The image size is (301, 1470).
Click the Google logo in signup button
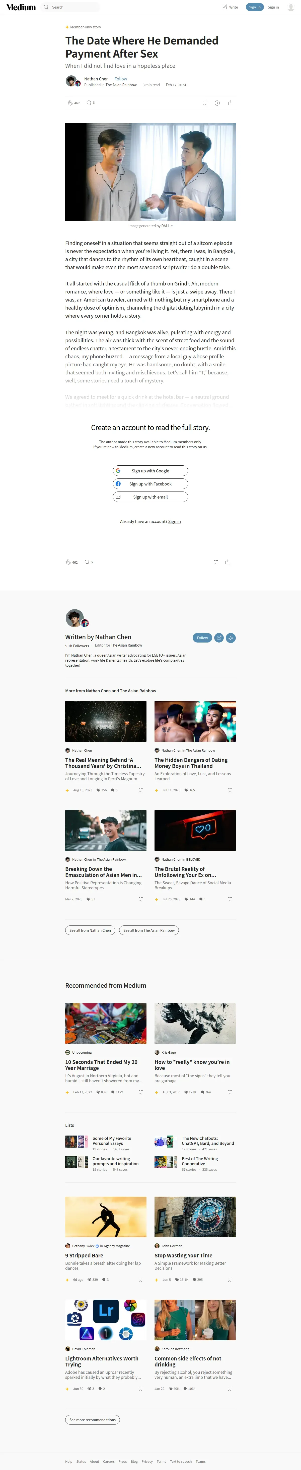coord(118,471)
